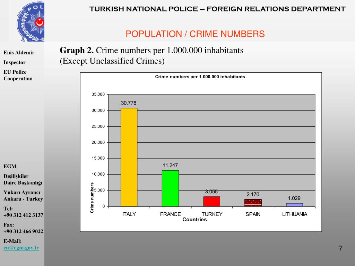Click the fax number +90 312 466 9022
Image resolution: width=355 pixels, height=266 pixels.
click(23, 231)
